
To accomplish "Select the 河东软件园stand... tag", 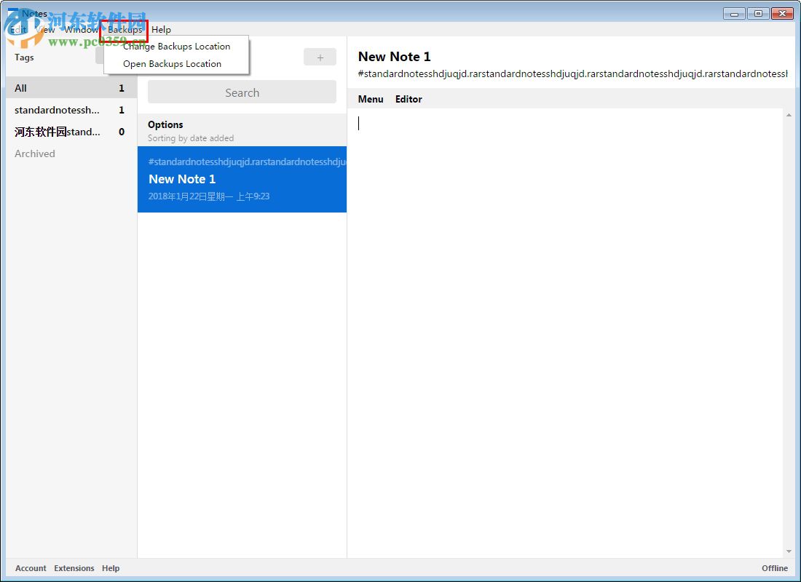I will click(71, 132).
